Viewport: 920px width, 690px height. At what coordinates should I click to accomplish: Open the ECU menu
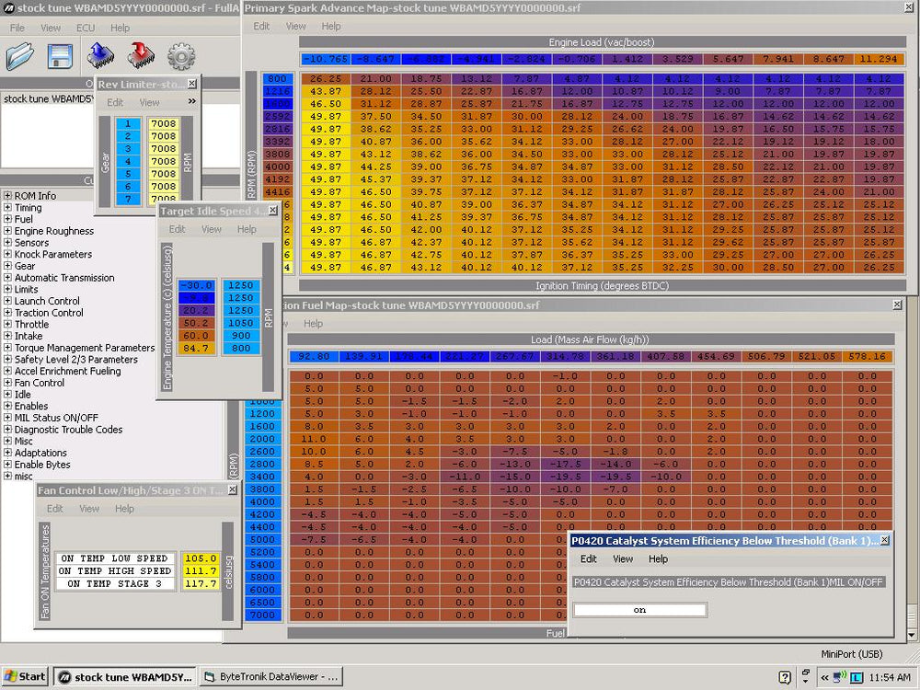coord(85,28)
